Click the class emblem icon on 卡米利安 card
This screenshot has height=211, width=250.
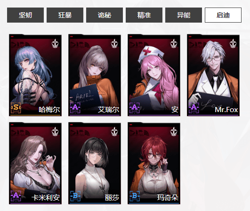pyautogui.click(x=55, y=132)
